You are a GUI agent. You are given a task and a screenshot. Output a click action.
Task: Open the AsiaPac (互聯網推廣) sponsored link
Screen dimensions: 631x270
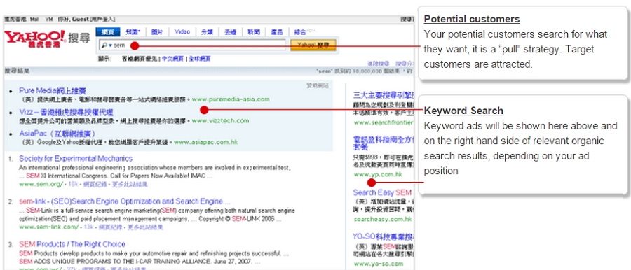pyautogui.click(x=57, y=134)
